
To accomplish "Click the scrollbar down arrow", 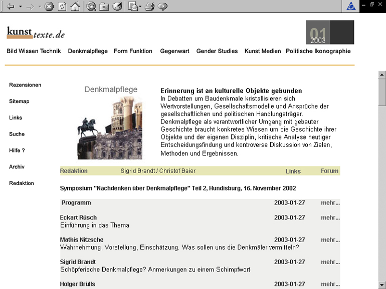I will [382, 284].
